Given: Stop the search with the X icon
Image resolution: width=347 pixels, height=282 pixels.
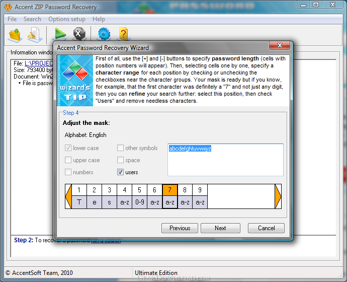Looking at the screenshot, I should pyautogui.click(x=79, y=34).
